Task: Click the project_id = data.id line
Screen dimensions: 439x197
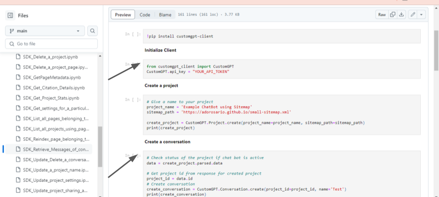Action: click(169, 179)
